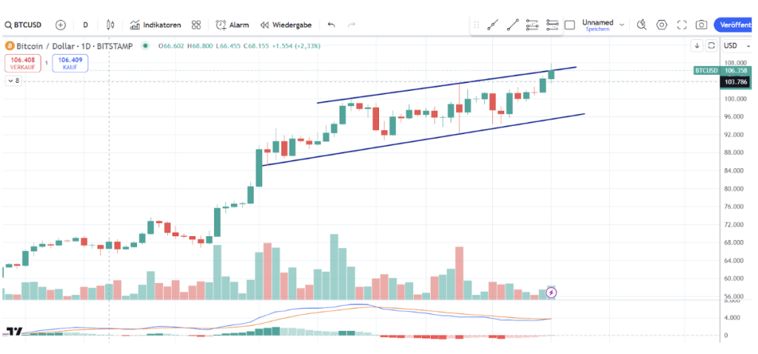The height and width of the screenshot is (354, 758).
Task: Click the down arrow button beside USD
Action: (x=697, y=46)
